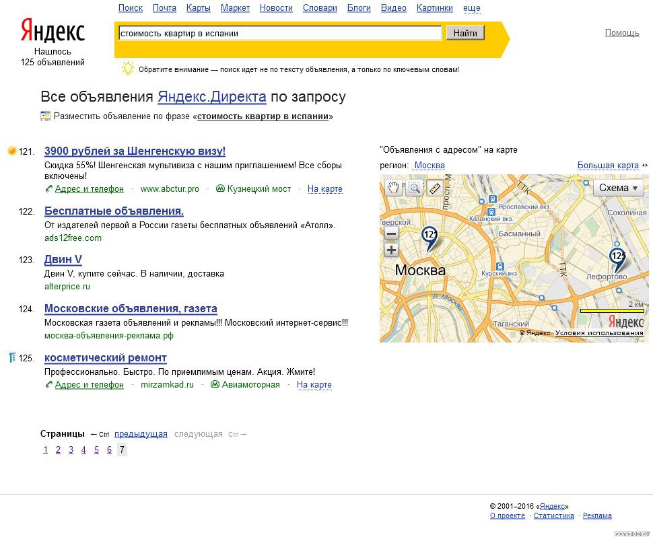Open 'Московские объявления, газета' ad

coord(131,308)
